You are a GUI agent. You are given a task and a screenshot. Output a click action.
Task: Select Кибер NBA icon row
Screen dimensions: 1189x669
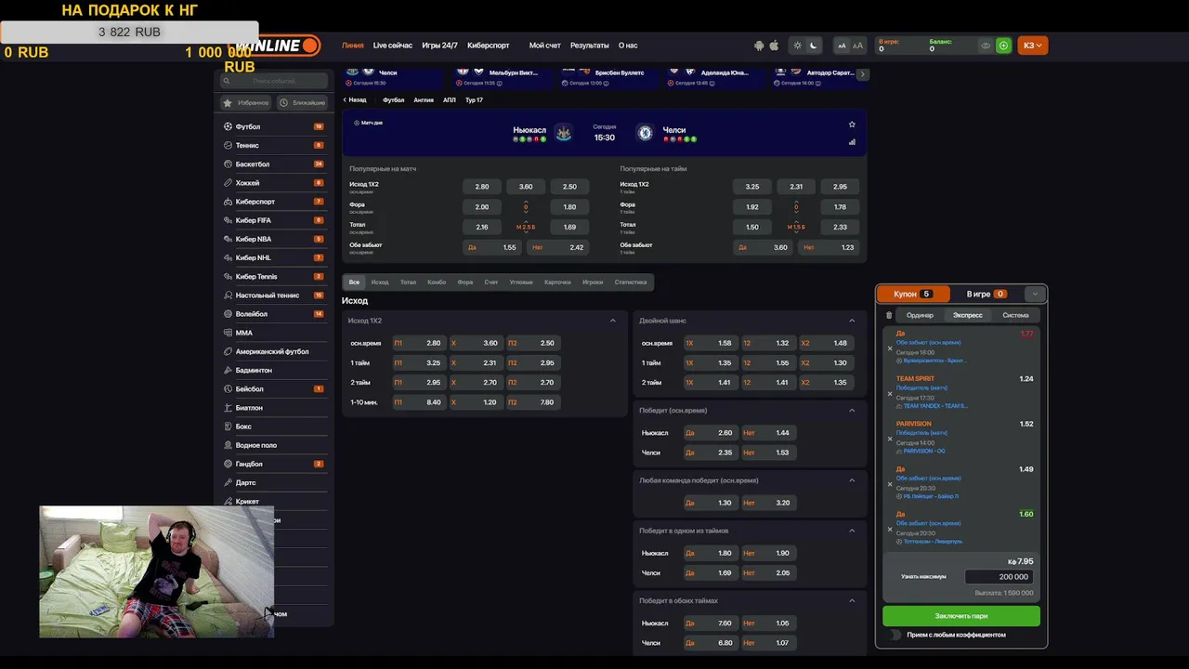coord(274,239)
